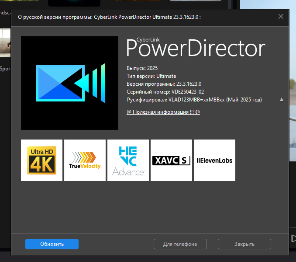Click the Выпуск: 2025 text
The width and height of the screenshot is (296, 262).
click(x=142, y=68)
